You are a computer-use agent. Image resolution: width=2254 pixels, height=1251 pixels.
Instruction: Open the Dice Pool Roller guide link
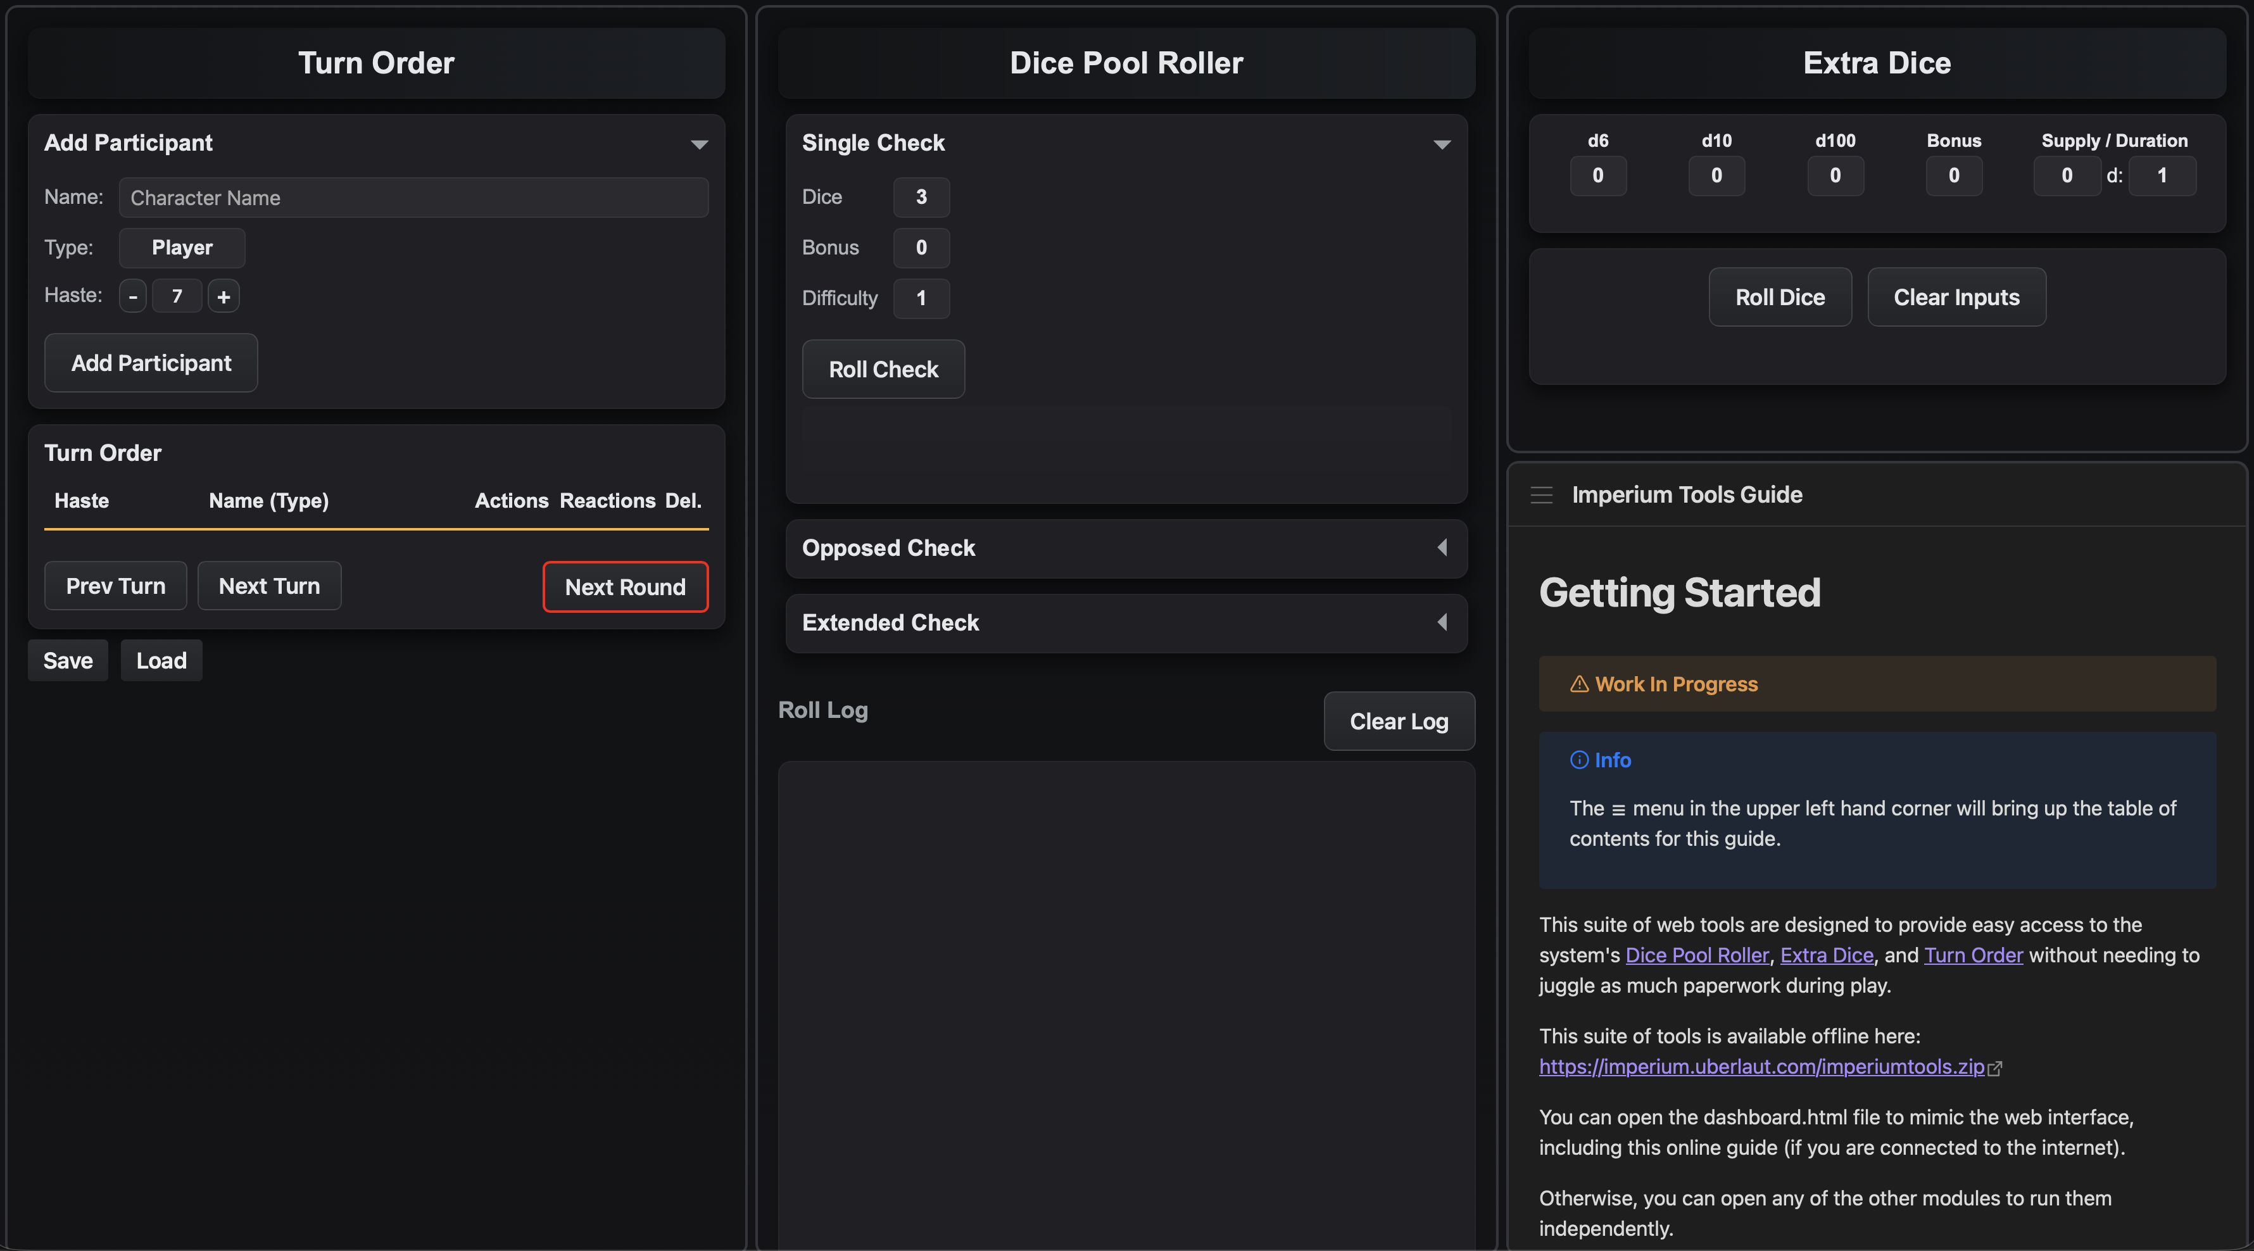click(x=1697, y=955)
